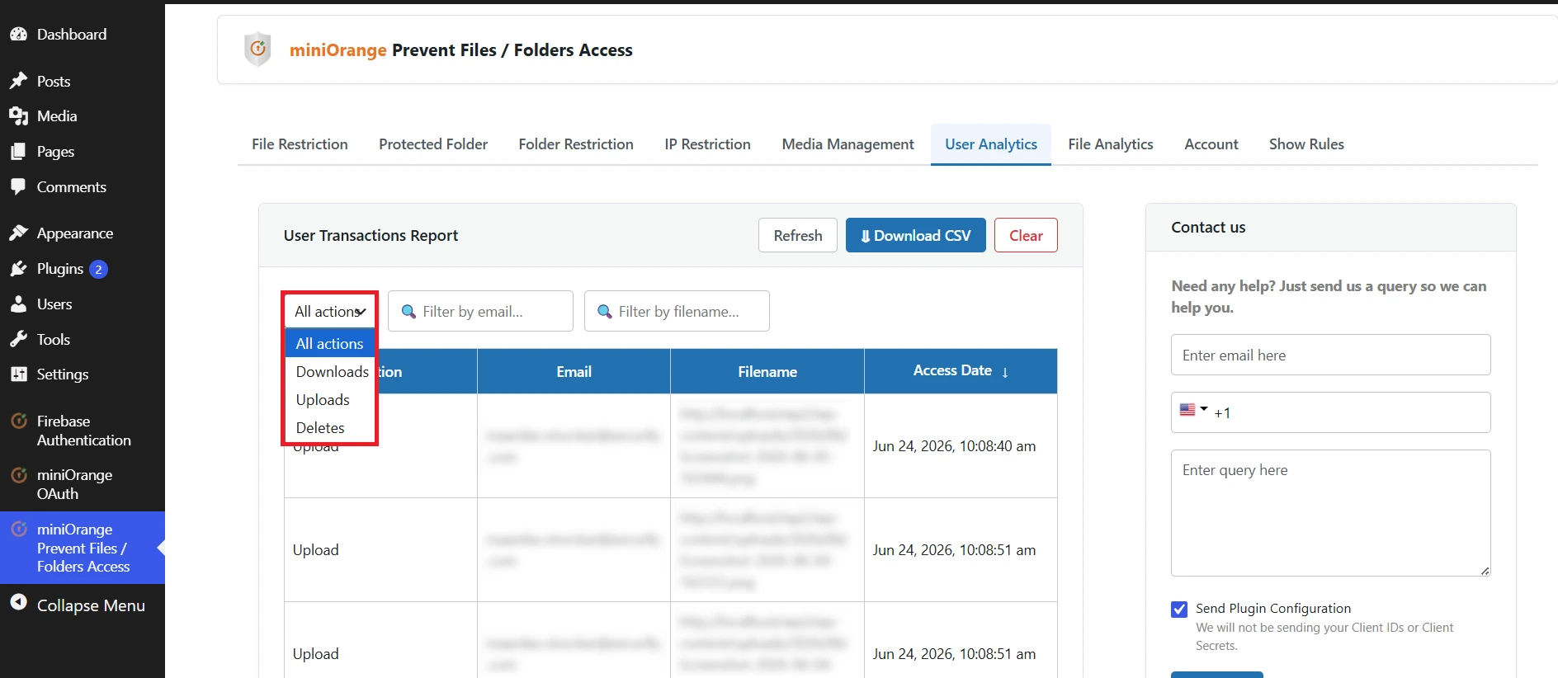Click the miniOrange shield logo
The width and height of the screenshot is (1558, 678).
[x=258, y=49]
